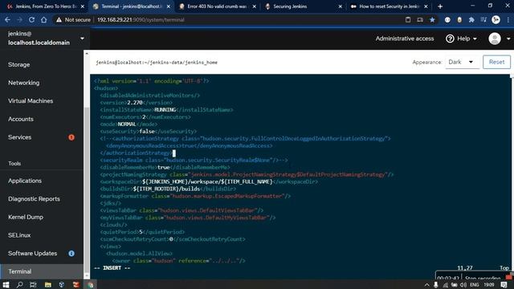The image size is (514, 289).
Task: Open the media control music-note icon
Action: tap(483, 19)
